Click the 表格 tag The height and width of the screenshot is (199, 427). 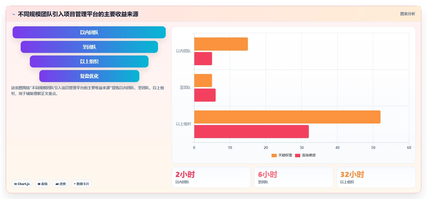coord(42,184)
